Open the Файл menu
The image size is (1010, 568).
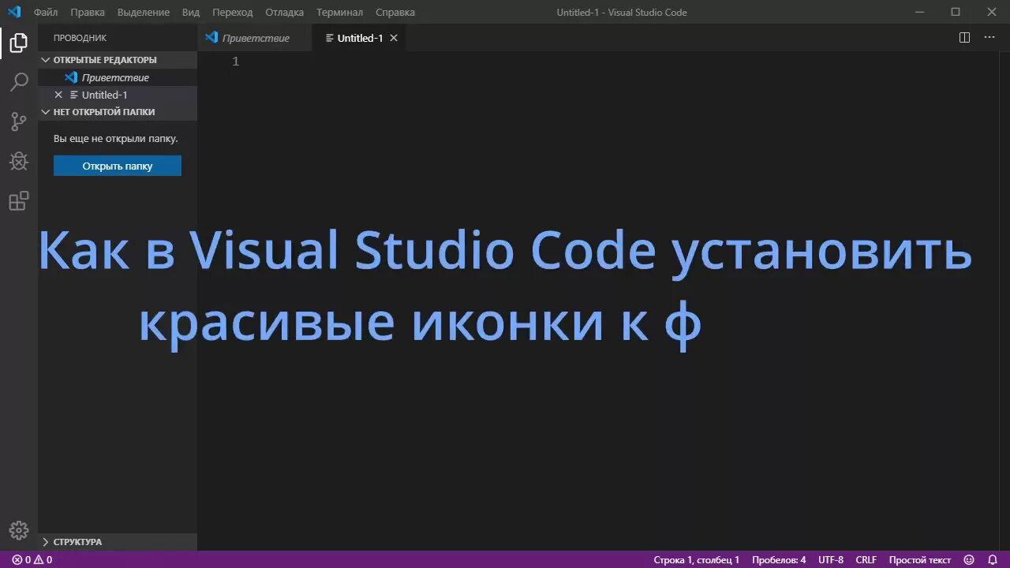pos(46,12)
